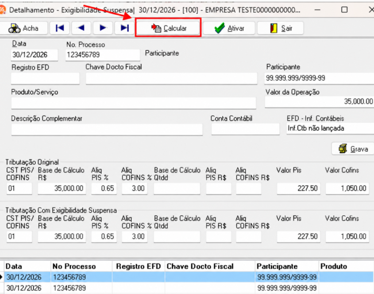This screenshot has width=374, height=294.
Task: Click the Registro EFD input field
Action: click(x=45, y=78)
